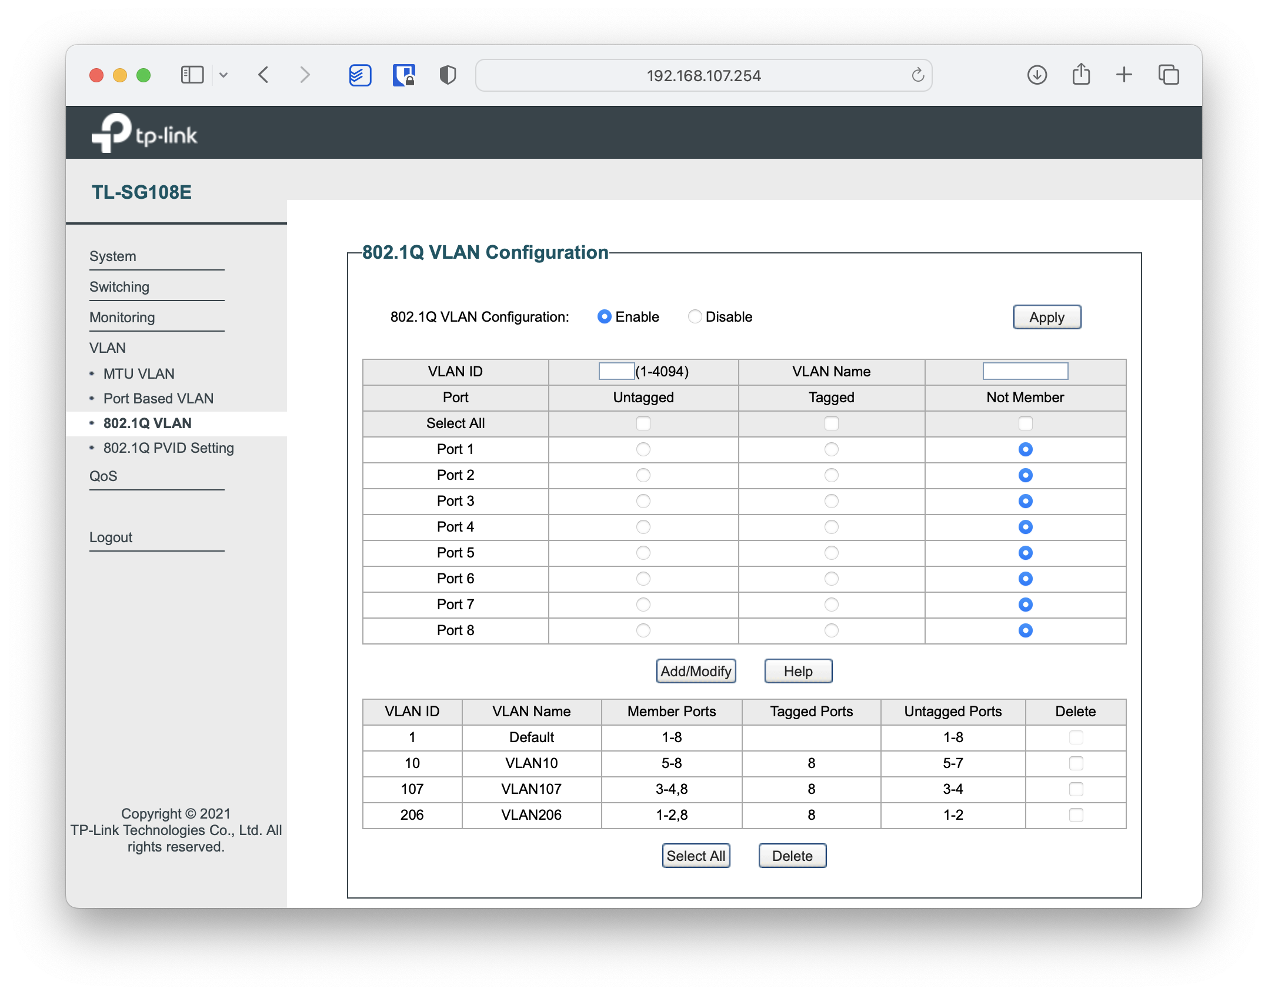Click VLAN ID 206 cell
Screen dimensions: 1268x995
click(412, 815)
